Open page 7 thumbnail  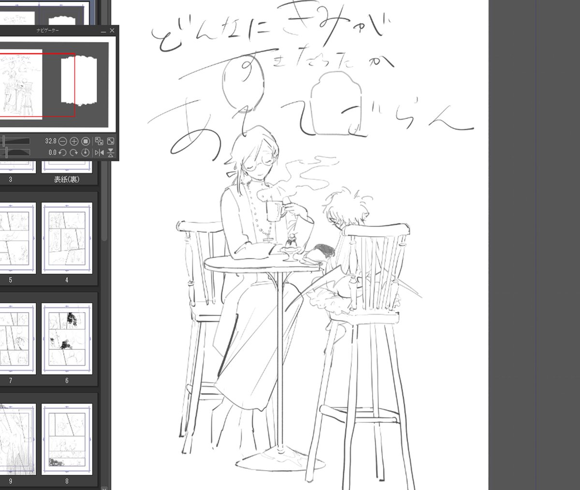click(18, 338)
